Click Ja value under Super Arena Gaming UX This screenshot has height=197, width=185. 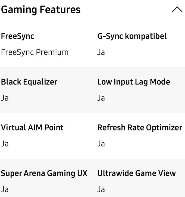(5, 189)
